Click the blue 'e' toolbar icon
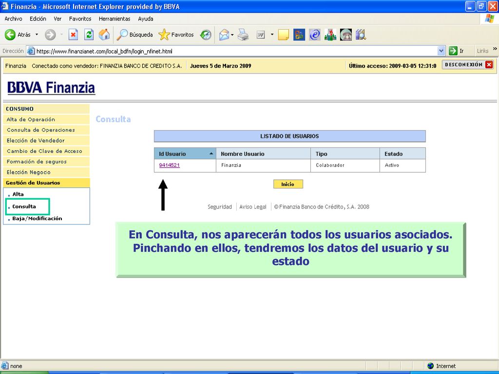The width and height of the screenshot is (499, 374). (315, 35)
